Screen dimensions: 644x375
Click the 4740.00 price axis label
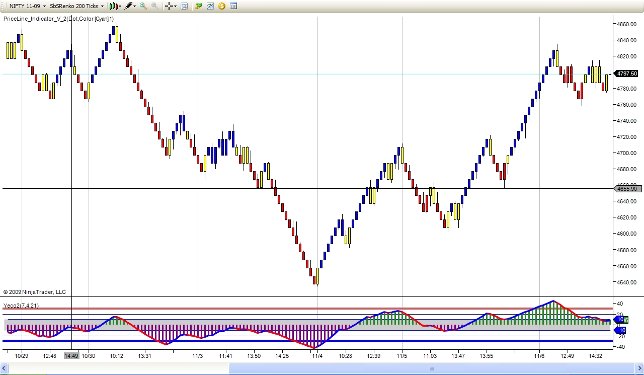coord(626,121)
